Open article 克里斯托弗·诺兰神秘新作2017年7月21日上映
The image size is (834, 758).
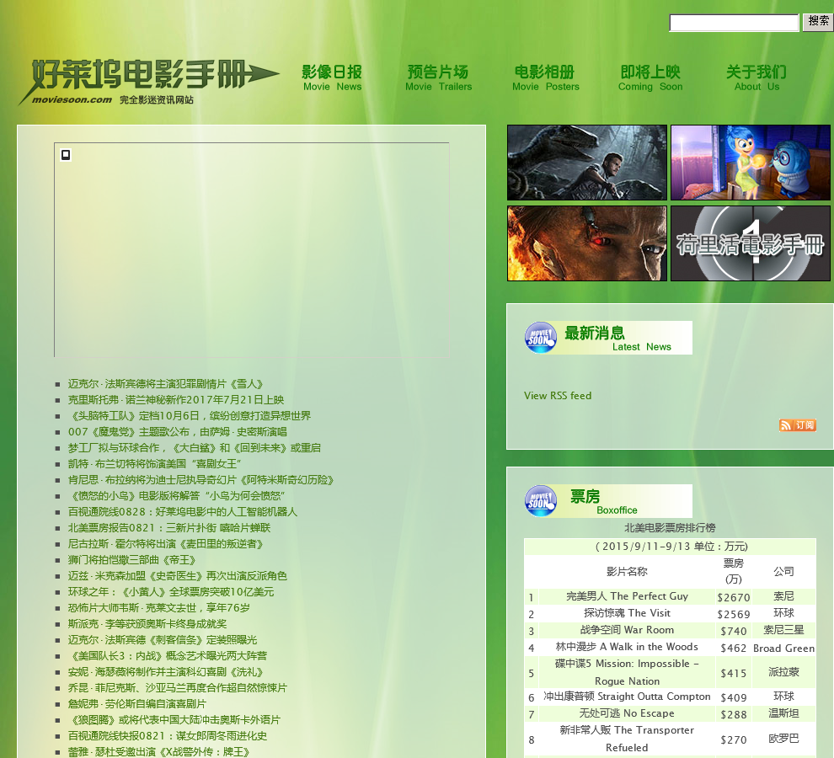(176, 400)
